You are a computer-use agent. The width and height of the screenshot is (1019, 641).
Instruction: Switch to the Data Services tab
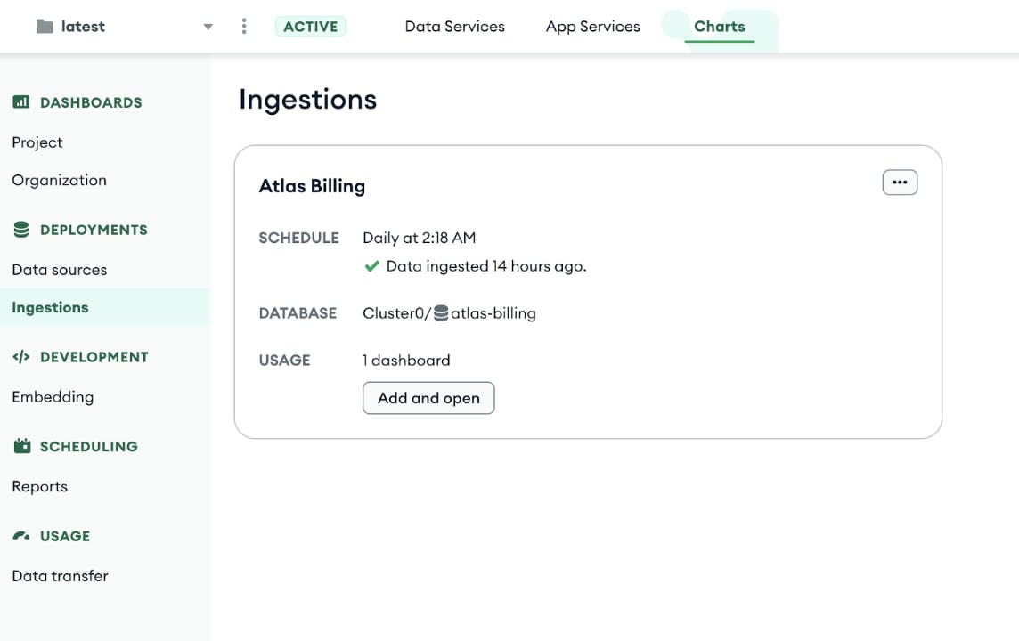point(454,27)
